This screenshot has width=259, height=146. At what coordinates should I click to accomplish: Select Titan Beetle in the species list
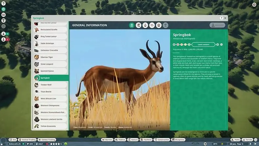(50, 92)
